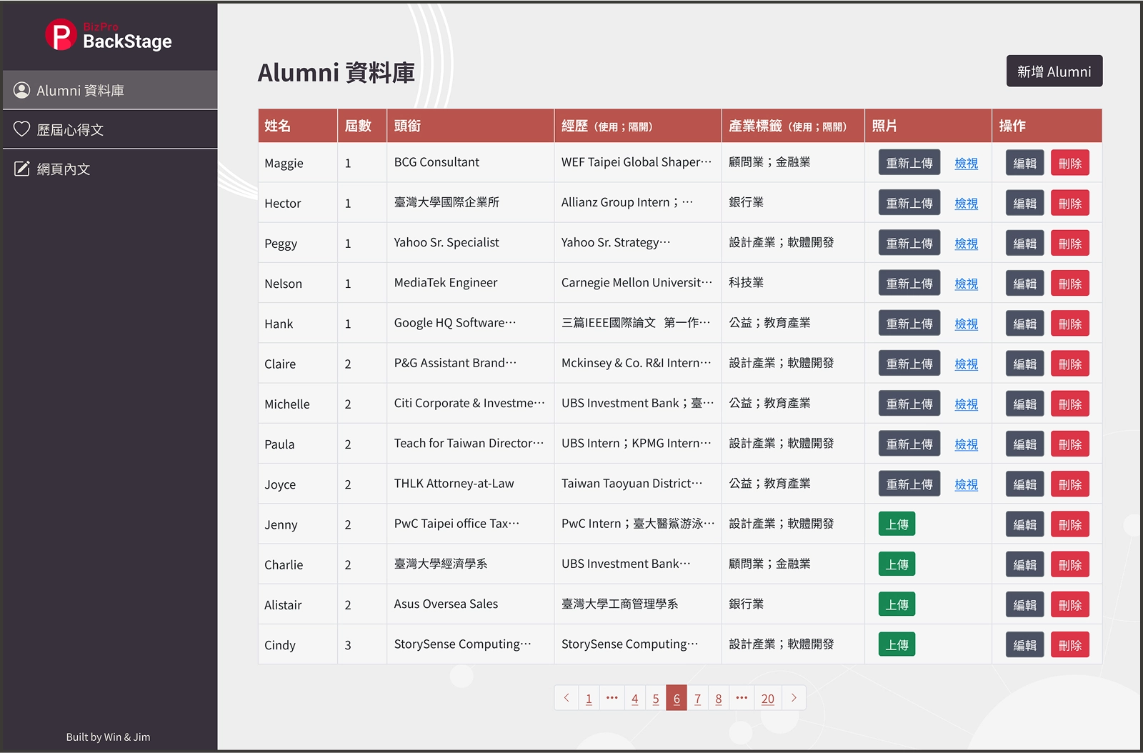This screenshot has height=753, width=1143.
Task: Jump to page 4 in pagination
Action: 634,698
